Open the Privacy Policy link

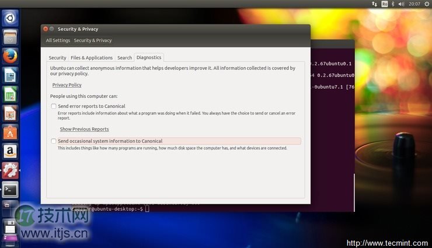click(67, 85)
